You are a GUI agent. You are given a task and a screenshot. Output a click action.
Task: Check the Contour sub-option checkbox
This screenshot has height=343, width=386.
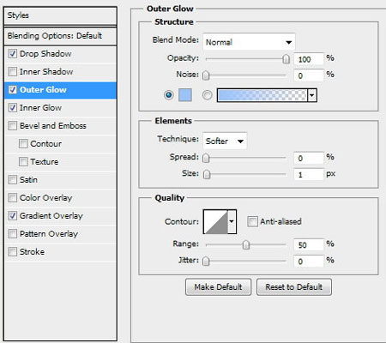(x=23, y=144)
